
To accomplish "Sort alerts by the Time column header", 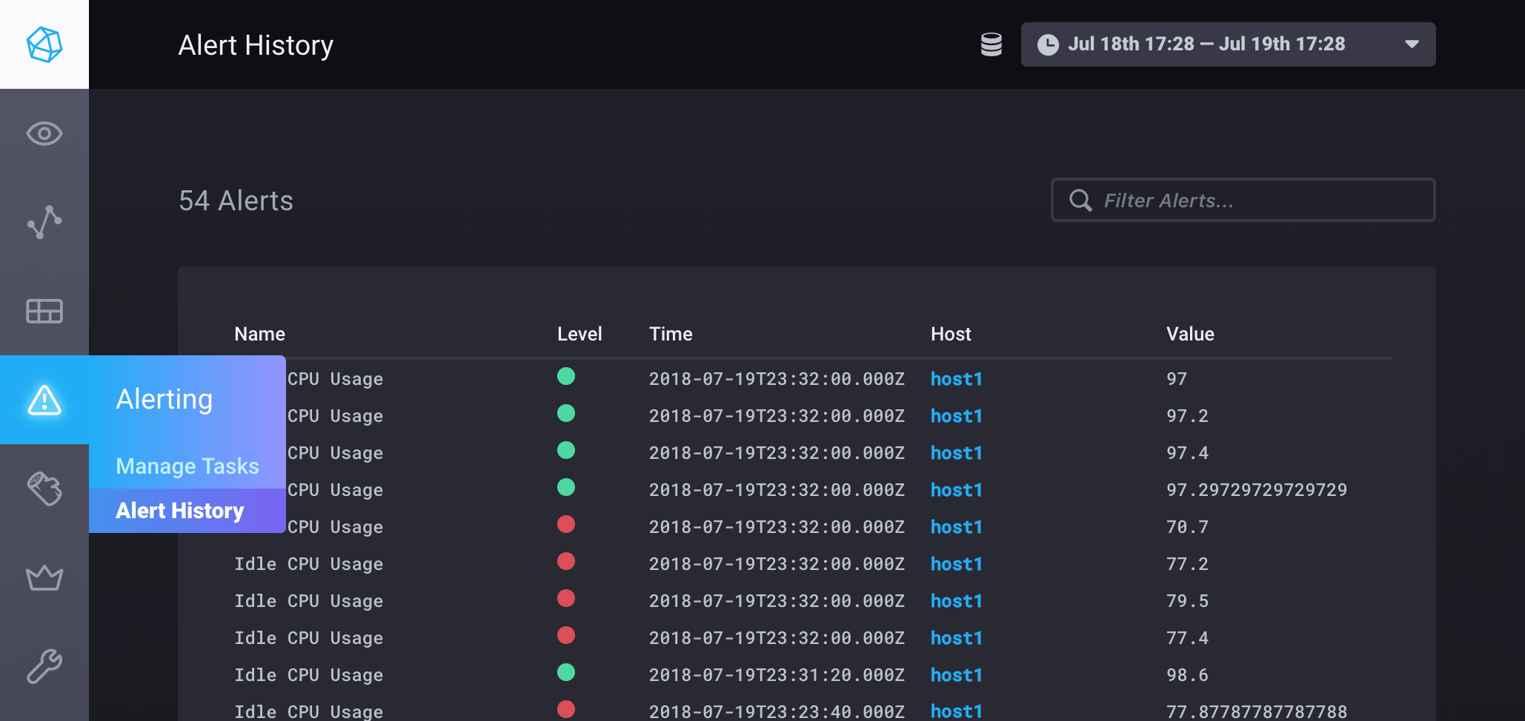I will point(671,334).
